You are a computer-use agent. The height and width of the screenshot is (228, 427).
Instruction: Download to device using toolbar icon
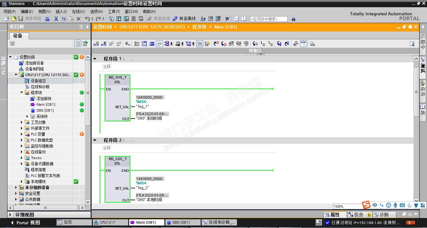pyautogui.click(x=119, y=19)
